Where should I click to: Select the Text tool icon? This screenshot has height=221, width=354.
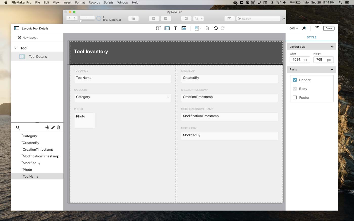175,28
